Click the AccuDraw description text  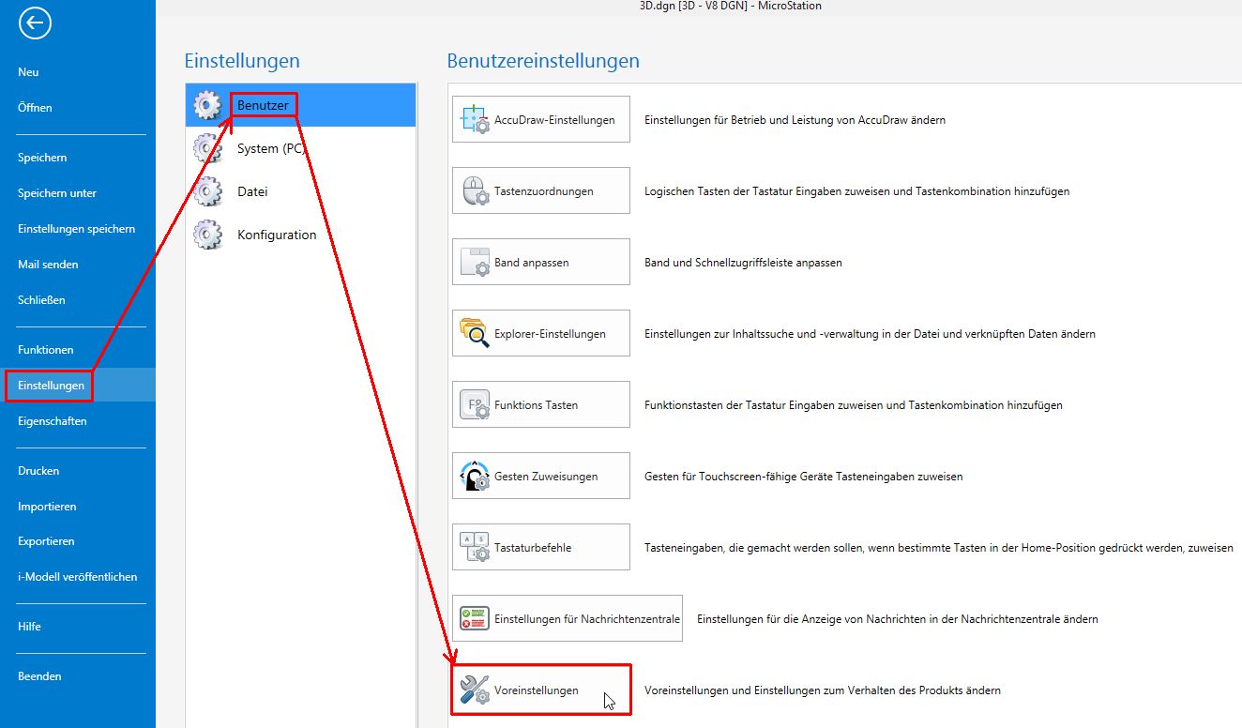click(x=795, y=120)
